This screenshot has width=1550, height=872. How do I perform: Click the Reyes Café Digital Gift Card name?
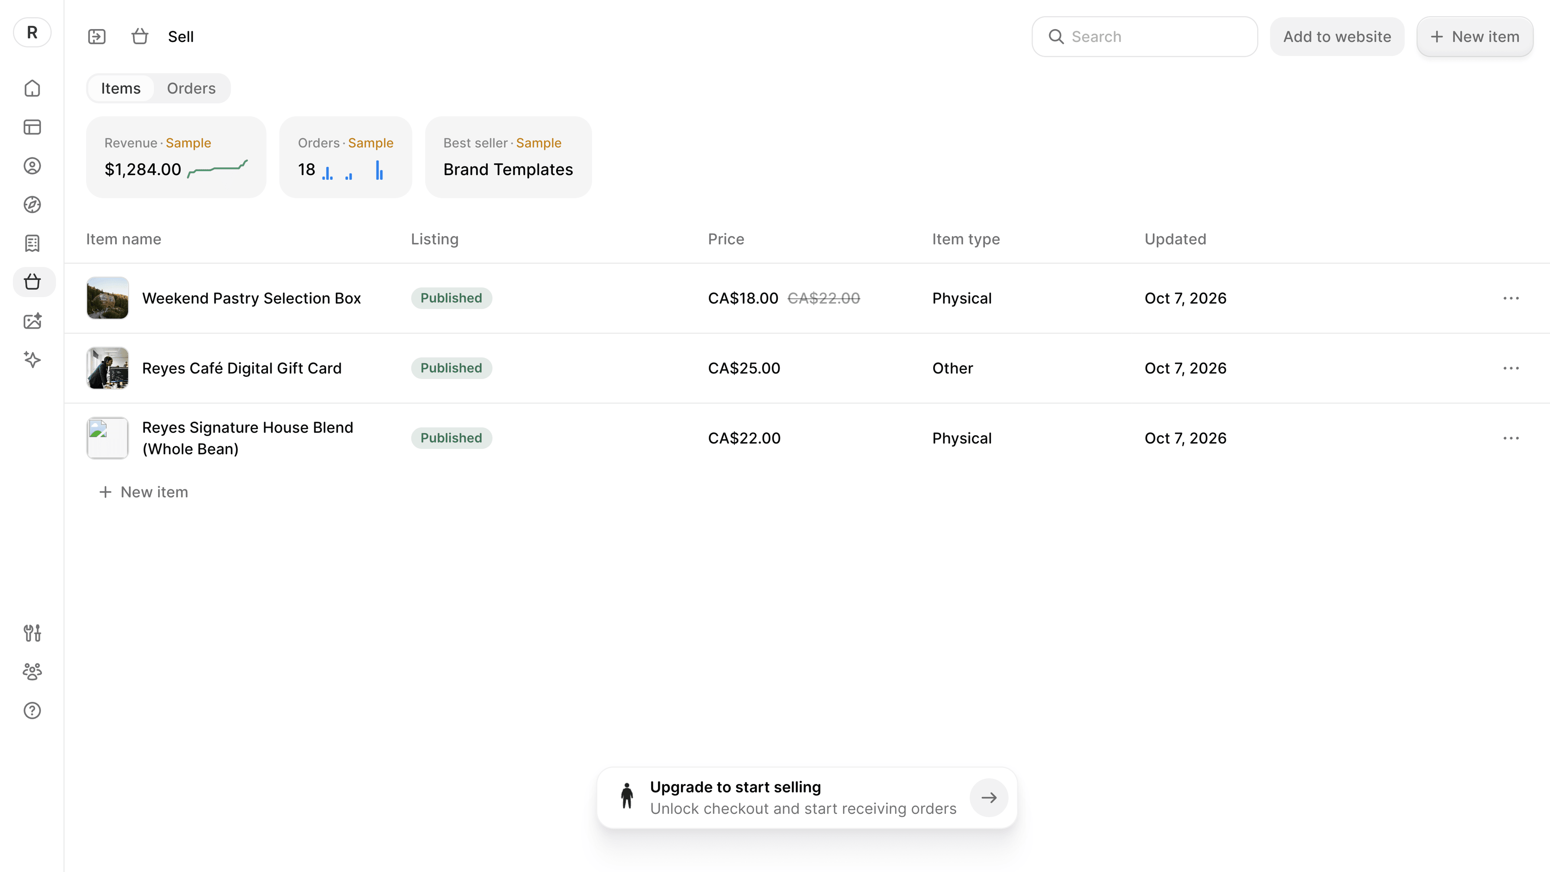click(242, 368)
